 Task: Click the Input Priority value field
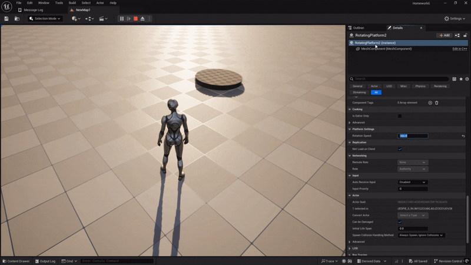(x=413, y=188)
